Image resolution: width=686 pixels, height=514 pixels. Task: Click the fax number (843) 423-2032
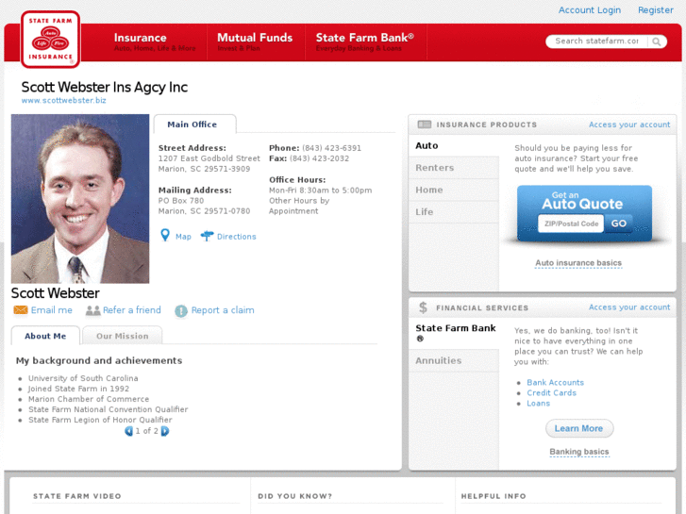coord(319,158)
